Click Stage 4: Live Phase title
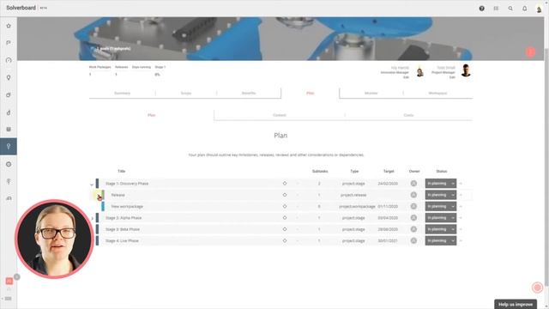This screenshot has height=309, width=549. click(x=122, y=241)
